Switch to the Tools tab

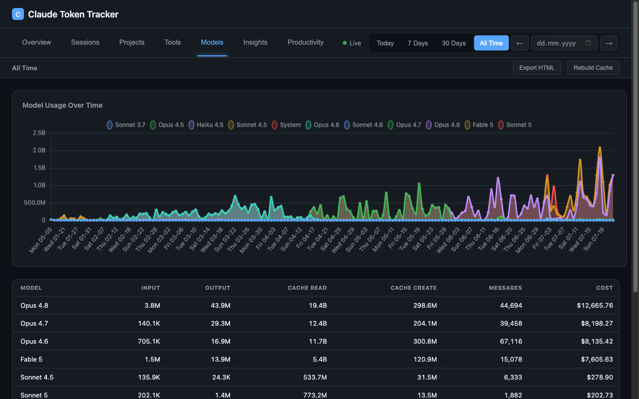pyautogui.click(x=173, y=42)
